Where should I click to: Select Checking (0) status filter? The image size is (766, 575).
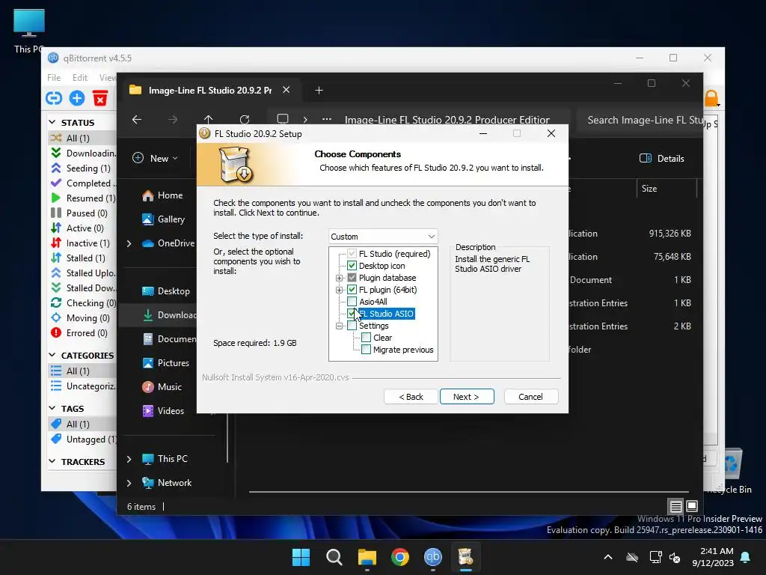[x=83, y=303]
